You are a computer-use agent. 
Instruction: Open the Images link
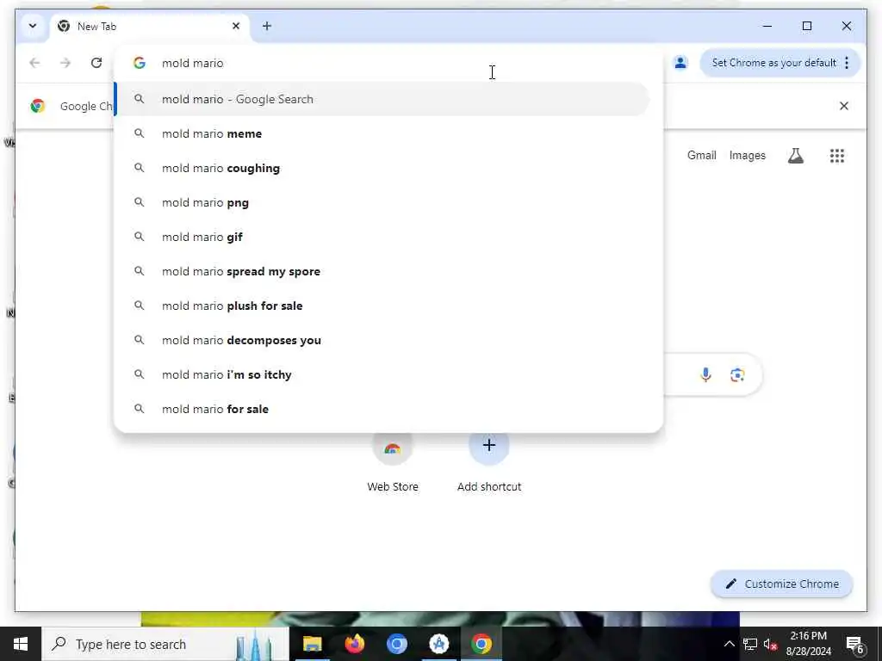pyautogui.click(x=747, y=155)
